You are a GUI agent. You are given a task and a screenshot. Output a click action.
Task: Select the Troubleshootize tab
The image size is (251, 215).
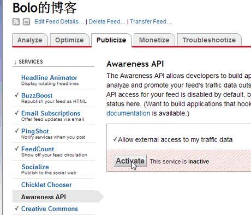pos(209,40)
